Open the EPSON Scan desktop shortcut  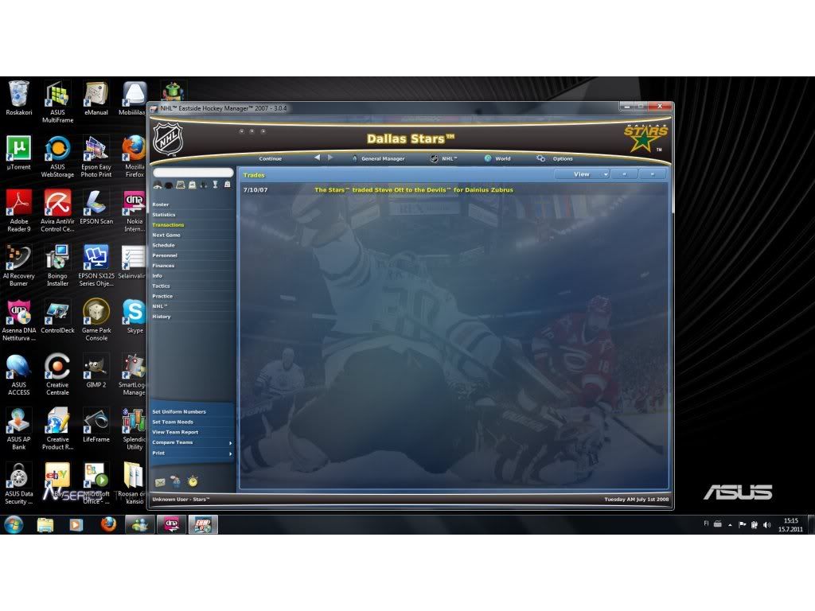click(x=96, y=208)
